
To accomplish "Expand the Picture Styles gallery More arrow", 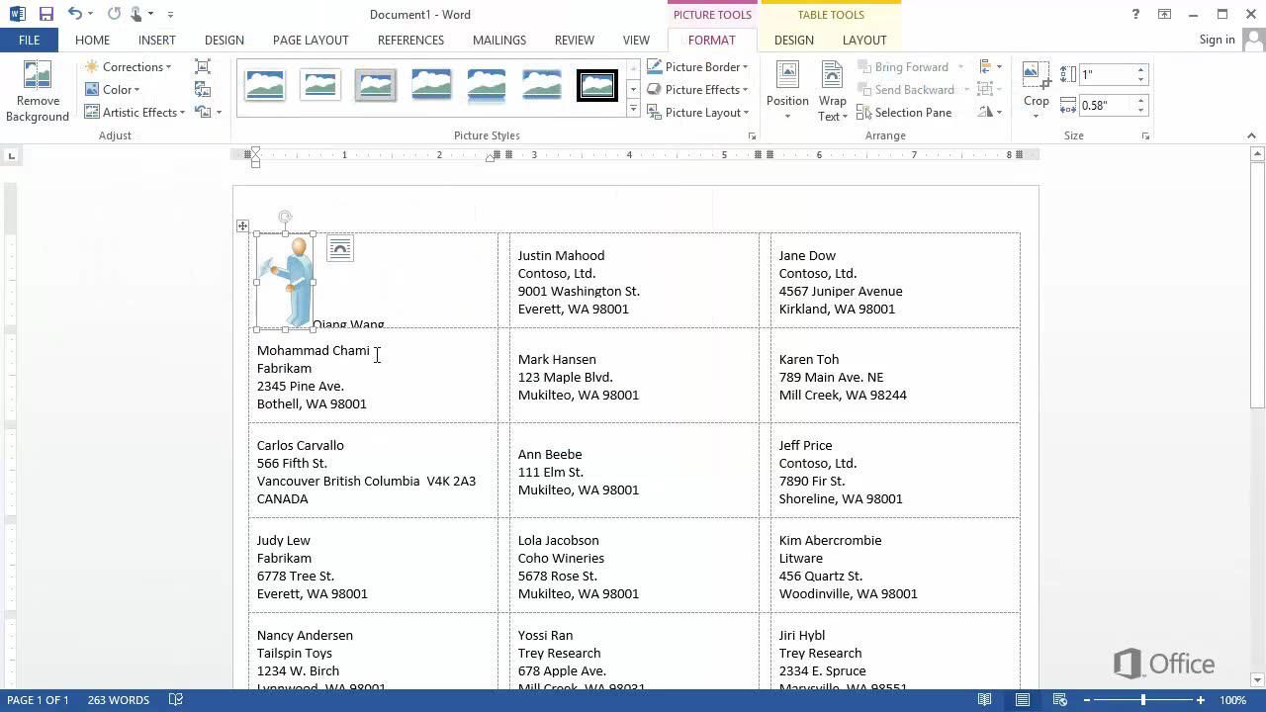I will click(633, 109).
